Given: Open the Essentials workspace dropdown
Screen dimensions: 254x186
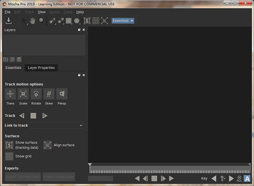Looking at the screenshot, I should (x=123, y=21).
